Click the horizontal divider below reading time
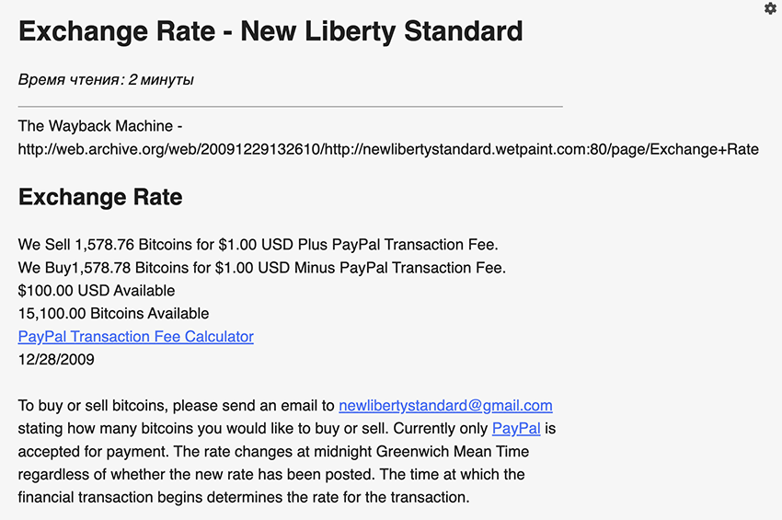Image resolution: width=782 pixels, height=520 pixels. tap(290, 107)
